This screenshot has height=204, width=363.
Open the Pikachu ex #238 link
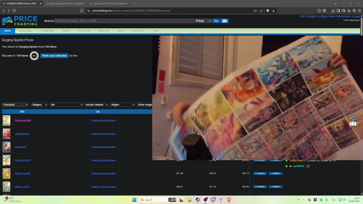coord(23,120)
